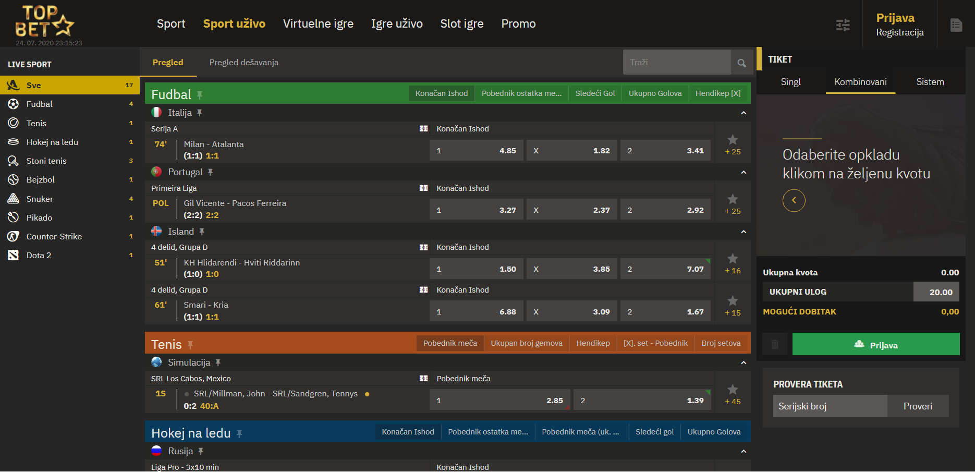Open the ticket list icon in header
975x472 pixels.
click(x=956, y=25)
